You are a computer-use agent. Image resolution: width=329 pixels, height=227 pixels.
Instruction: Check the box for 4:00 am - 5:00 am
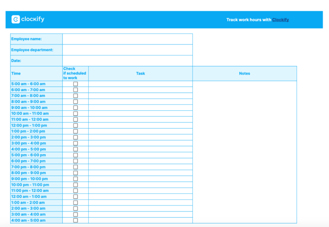point(75,220)
